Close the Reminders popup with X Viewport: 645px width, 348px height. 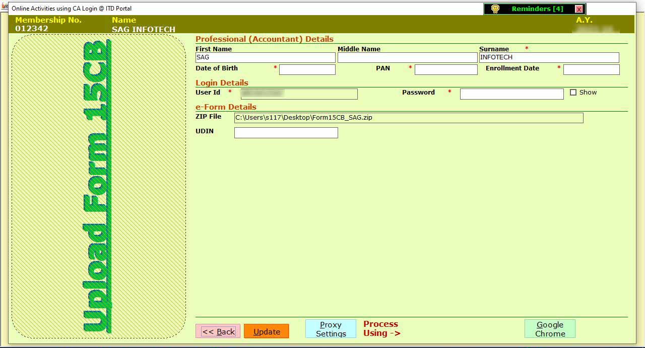579,9
